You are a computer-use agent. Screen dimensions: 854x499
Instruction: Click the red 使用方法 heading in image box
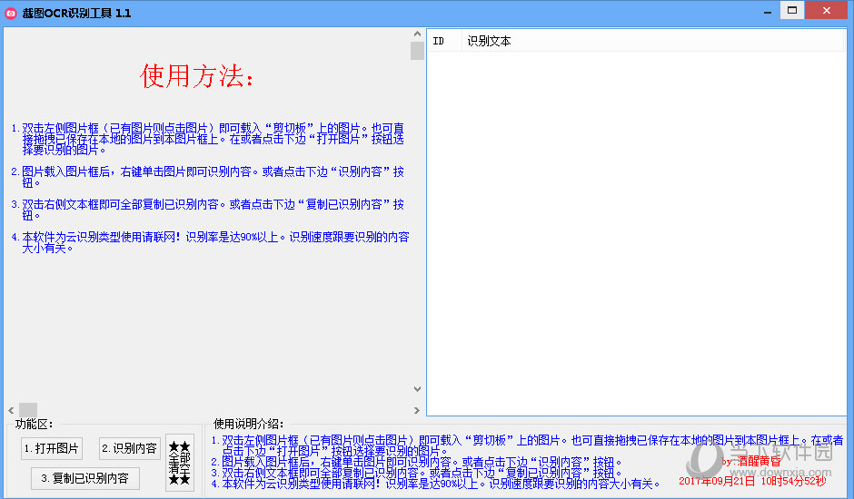(x=196, y=75)
